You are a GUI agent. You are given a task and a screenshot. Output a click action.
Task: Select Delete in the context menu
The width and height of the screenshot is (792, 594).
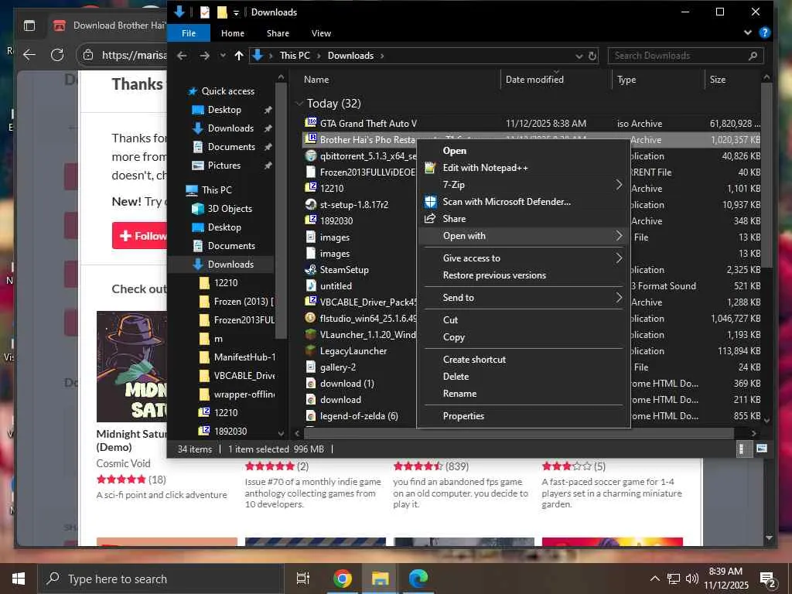(x=524, y=377)
